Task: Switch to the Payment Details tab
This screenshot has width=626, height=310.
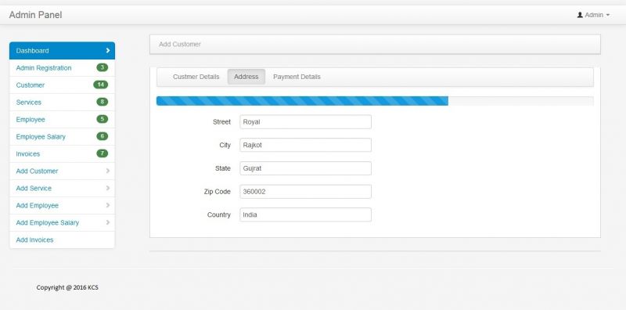Action: coord(297,77)
